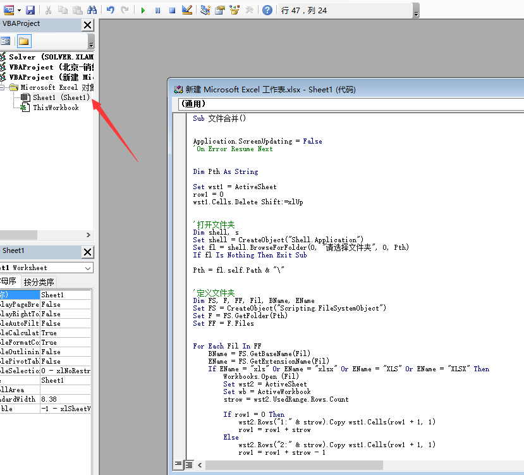Click the project tree horizontal scrollbar thumb
This screenshot has width=524, height=475.
tap(18, 235)
